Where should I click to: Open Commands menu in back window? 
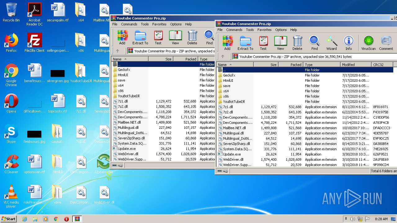click(x=129, y=24)
